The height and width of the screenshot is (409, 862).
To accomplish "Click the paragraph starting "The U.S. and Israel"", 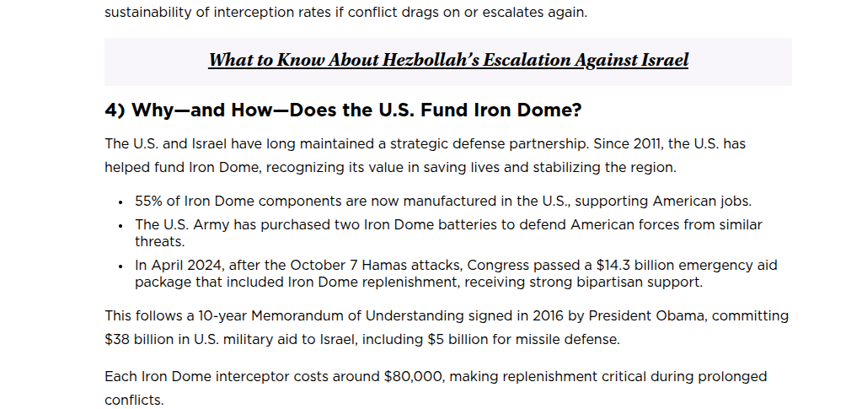I will 425,156.
